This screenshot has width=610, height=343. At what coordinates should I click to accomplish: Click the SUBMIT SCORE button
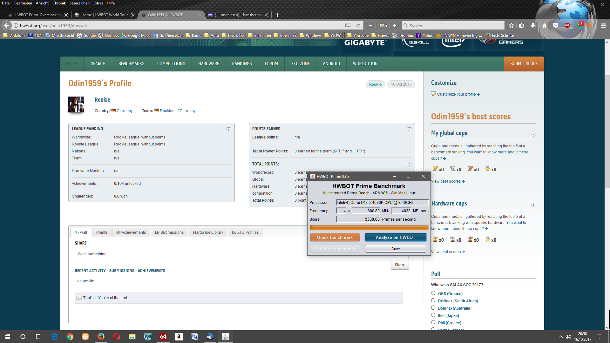point(524,64)
